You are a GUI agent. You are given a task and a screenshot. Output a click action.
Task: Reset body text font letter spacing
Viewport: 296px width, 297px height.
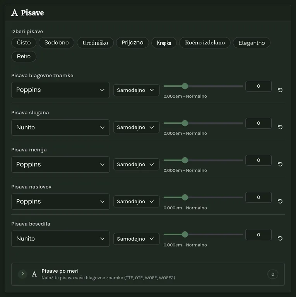pyautogui.click(x=280, y=238)
